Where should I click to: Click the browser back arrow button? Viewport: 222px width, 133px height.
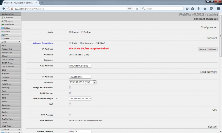[x=4, y=9]
